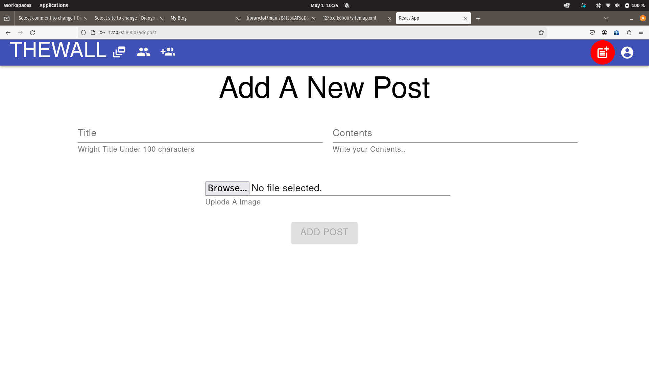Screen dimensions: 649x365
Task: Click the page info document icon
Action: pyautogui.click(x=93, y=32)
